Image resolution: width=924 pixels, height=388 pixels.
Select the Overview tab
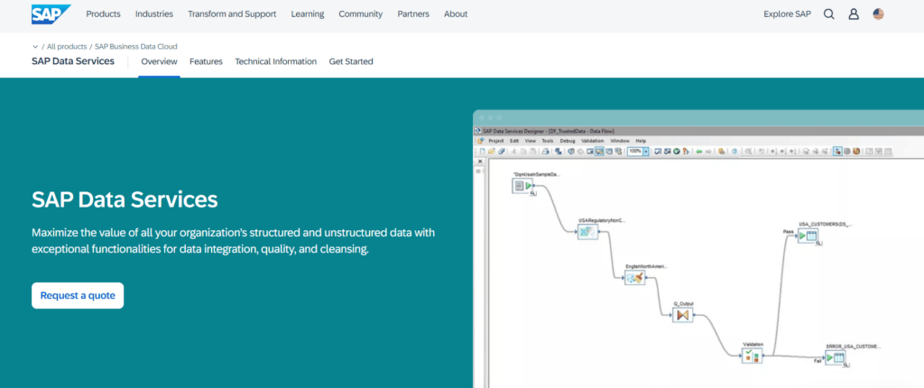tap(159, 61)
